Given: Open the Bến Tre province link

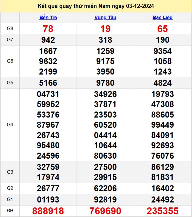Looking at the screenshot, I should (x=48, y=18).
